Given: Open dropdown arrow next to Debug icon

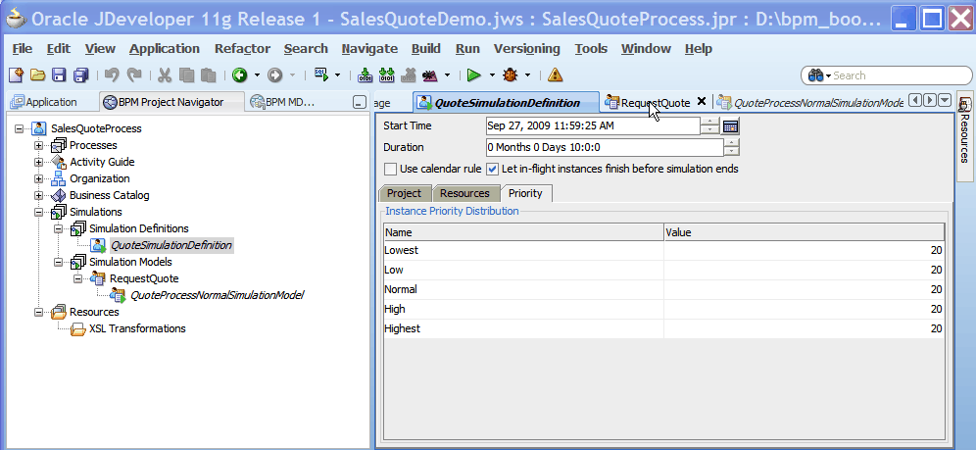Looking at the screenshot, I should click(528, 75).
